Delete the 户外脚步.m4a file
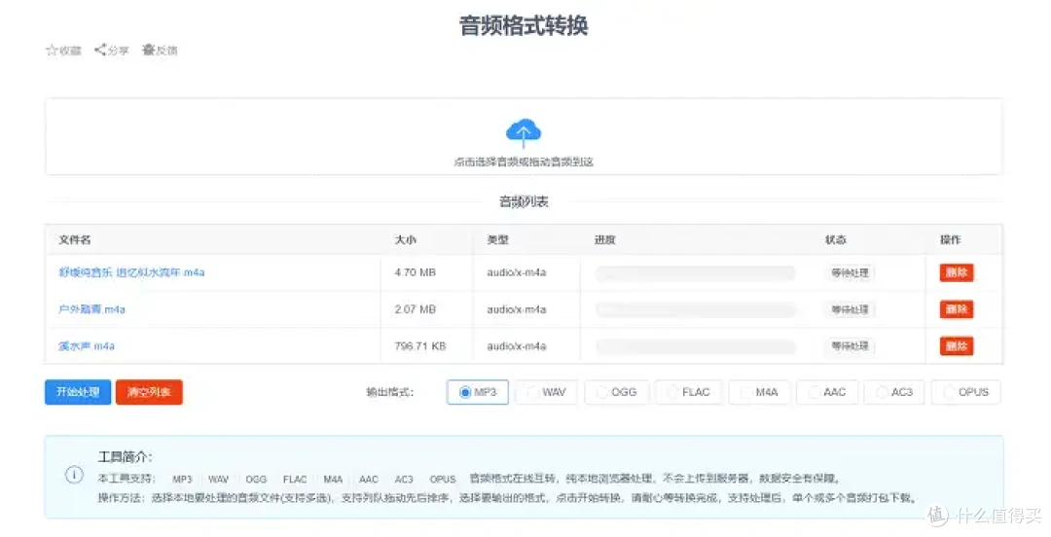Viewport: 1051px width, 537px height. pos(956,309)
